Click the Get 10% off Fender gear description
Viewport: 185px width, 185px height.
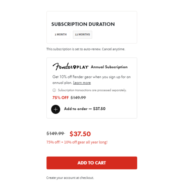[x=92, y=80]
